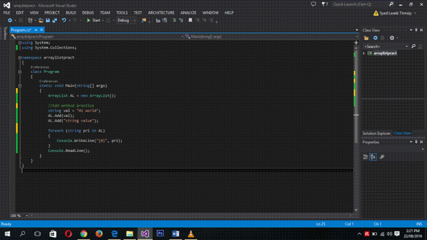
Task: Close the Program.cs tab
Action: click(x=41, y=30)
